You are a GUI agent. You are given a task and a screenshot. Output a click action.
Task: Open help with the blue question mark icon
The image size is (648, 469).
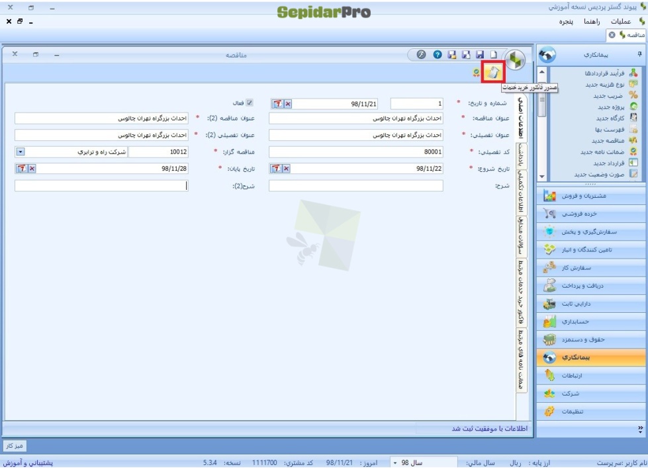tap(438, 54)
